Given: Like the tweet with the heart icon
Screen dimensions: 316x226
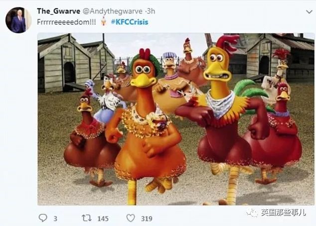Looking at the screenshot, I should (x=131, y=218).
